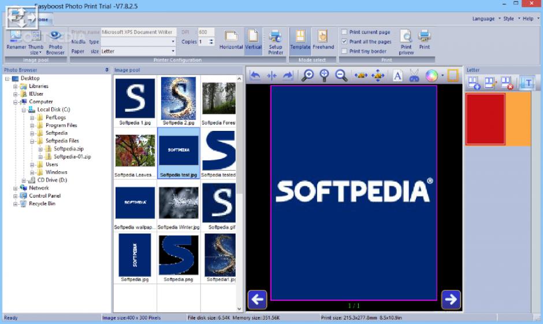The image size is (543, 324).
Task: Open Print preview
Action: point(406,43)
